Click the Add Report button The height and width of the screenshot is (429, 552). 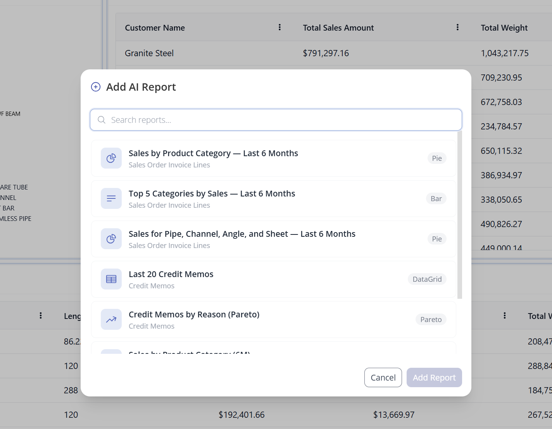(434, 377)
